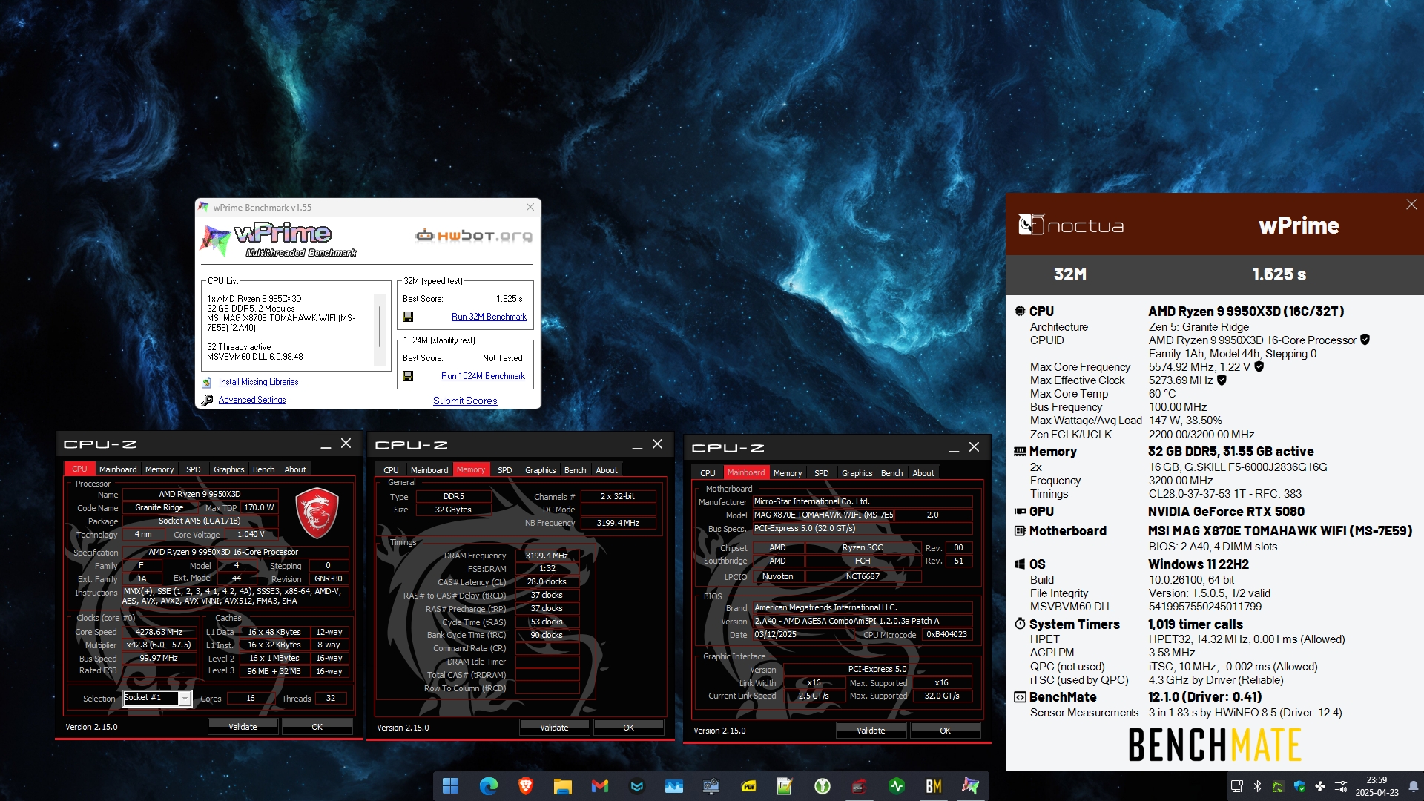Click the DRAM Frequency value 3199.4 MHz
The image size is (1424, 801).
pyautogui.click(x=547, y=556)
